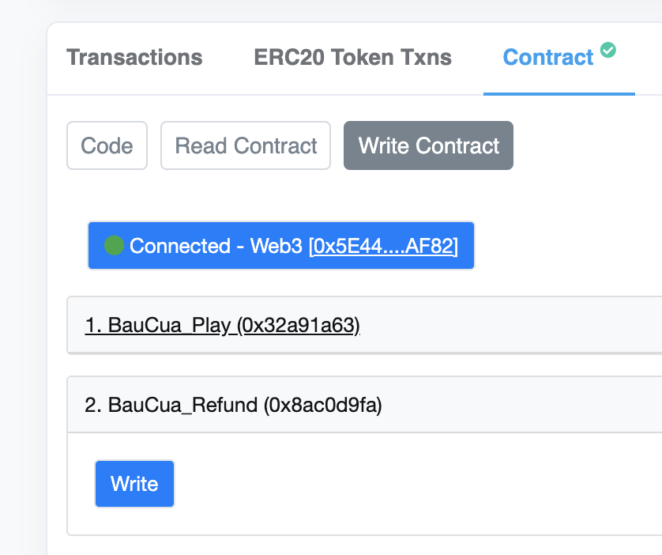Select the Contract tab
This screenshot has height=555, width=662.
(x=548, y=58)
